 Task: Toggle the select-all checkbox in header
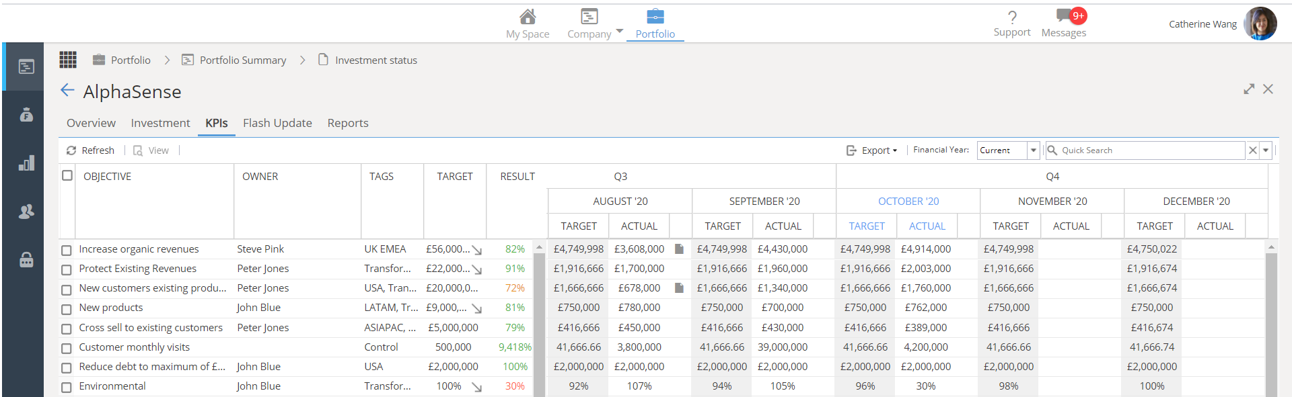click(67, 175)
